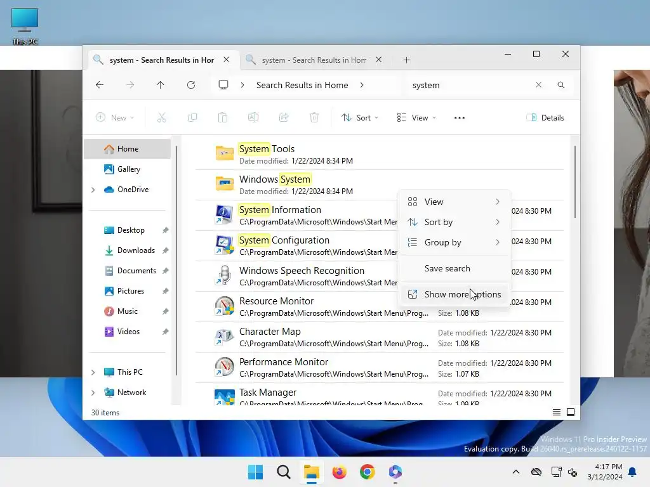Refresh the search results
This screenshot has height=487, width=650.
(191, 85)
